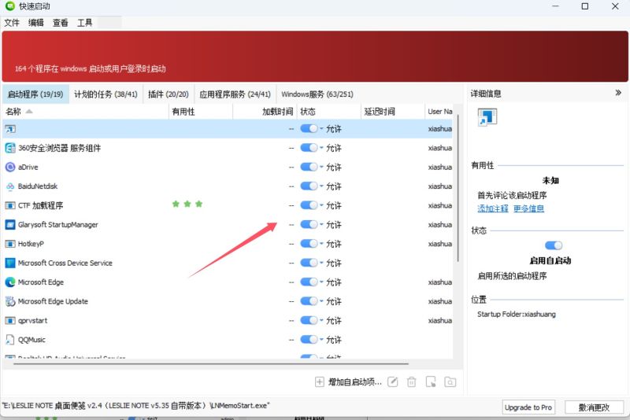Image resolution: width=630 pixels, height=420 pixels.
Task: Open the 添加注释 link
Action: pyautogui.click(x=493, y=208)
